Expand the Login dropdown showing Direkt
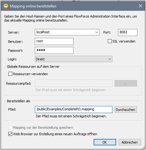 pyautogui.click(x=74, y=59)
